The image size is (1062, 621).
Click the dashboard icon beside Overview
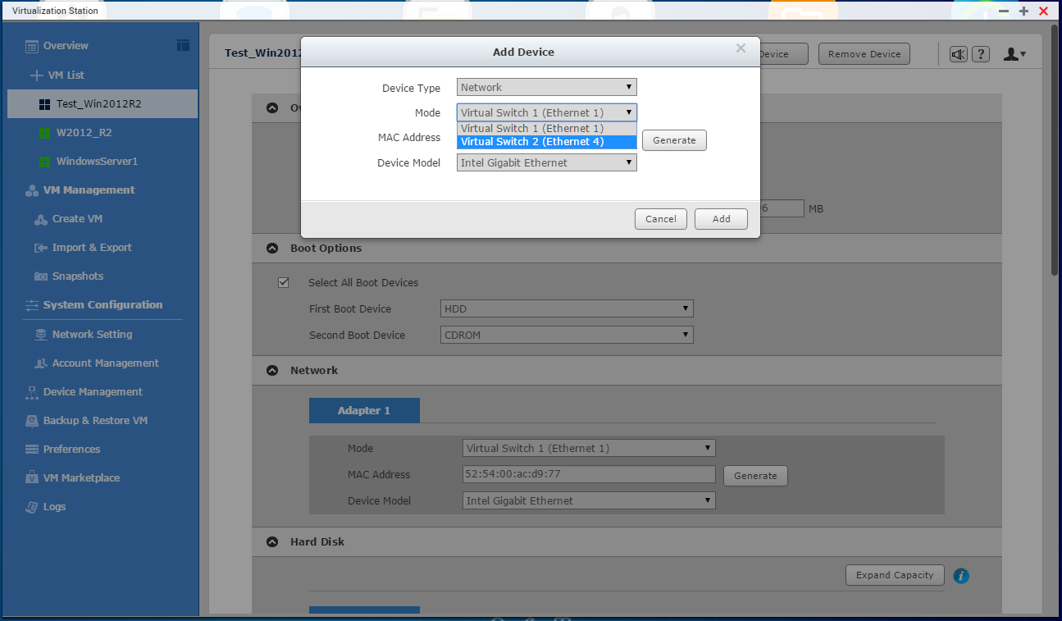pos(183,45)
